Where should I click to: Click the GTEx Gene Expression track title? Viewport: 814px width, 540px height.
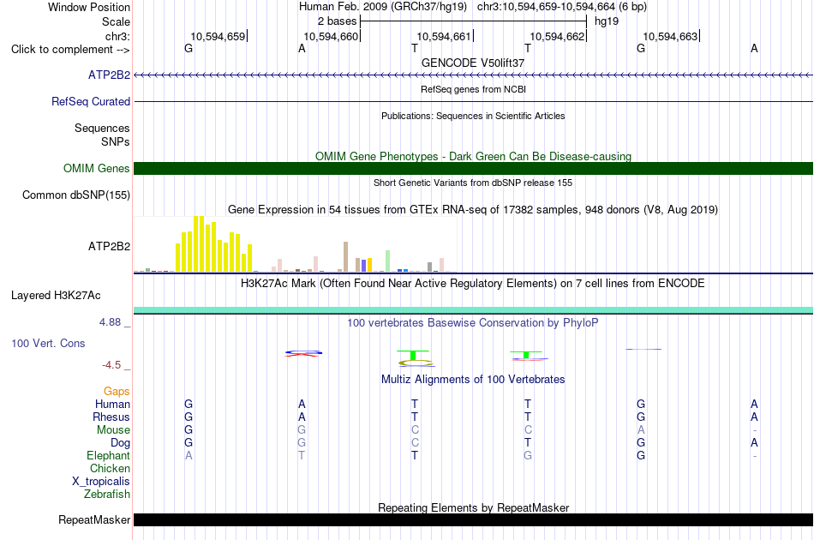(x=473, y=210)
